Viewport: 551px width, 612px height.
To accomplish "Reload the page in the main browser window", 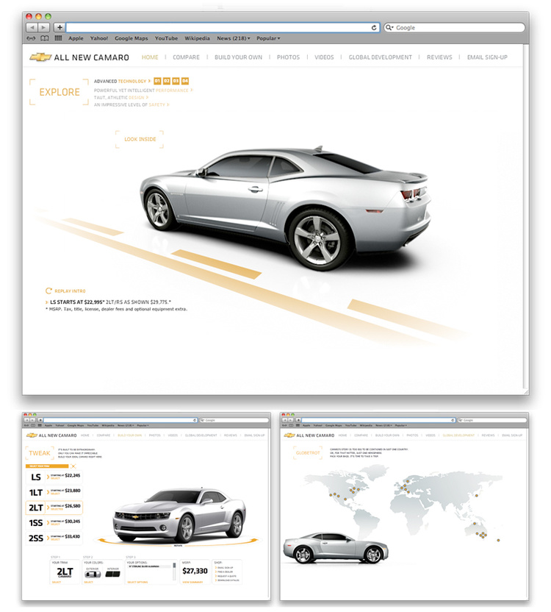I will pyautogui.click(x=373, y=27).
